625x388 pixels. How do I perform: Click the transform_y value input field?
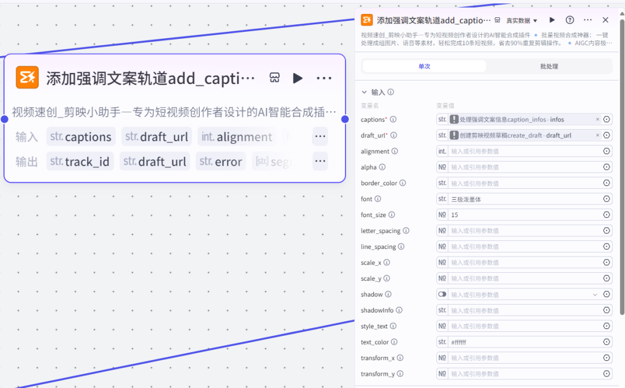pyautogui.click(x=524, y=374)
